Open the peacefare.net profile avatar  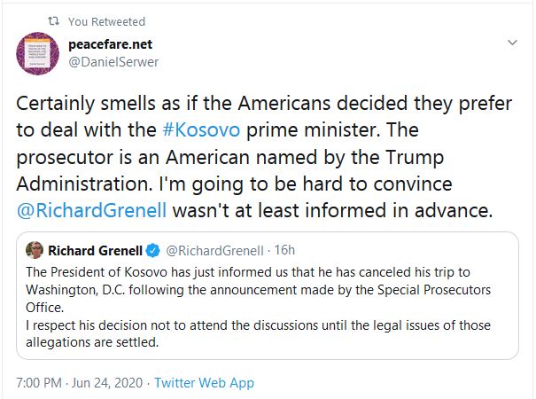38,54
